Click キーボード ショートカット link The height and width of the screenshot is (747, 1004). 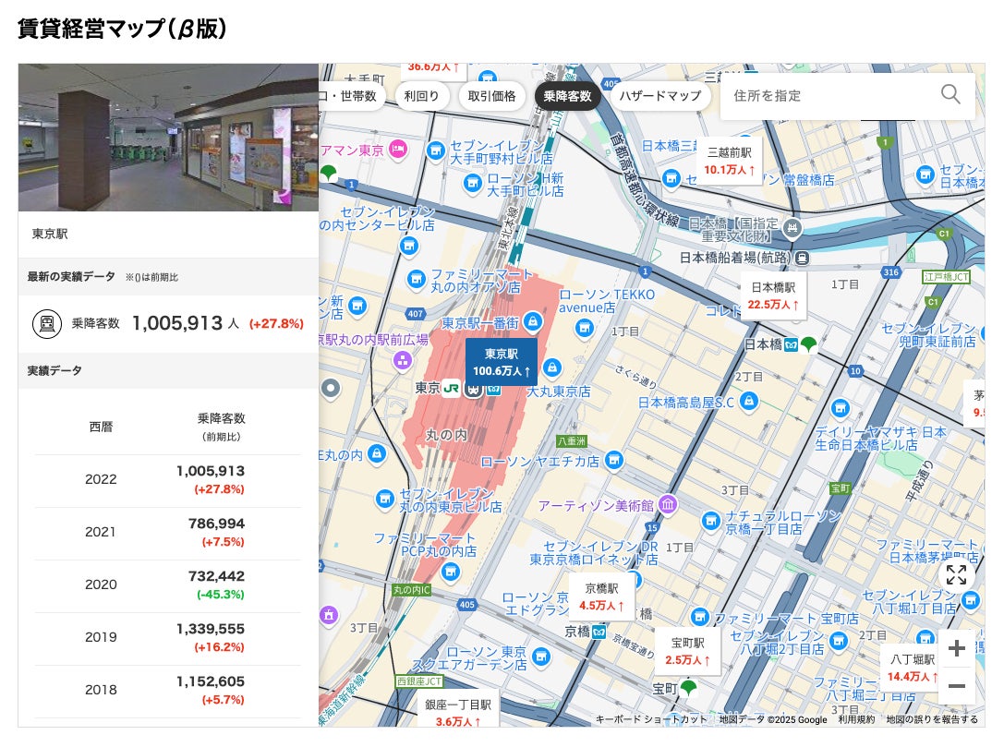coord(651,719)
